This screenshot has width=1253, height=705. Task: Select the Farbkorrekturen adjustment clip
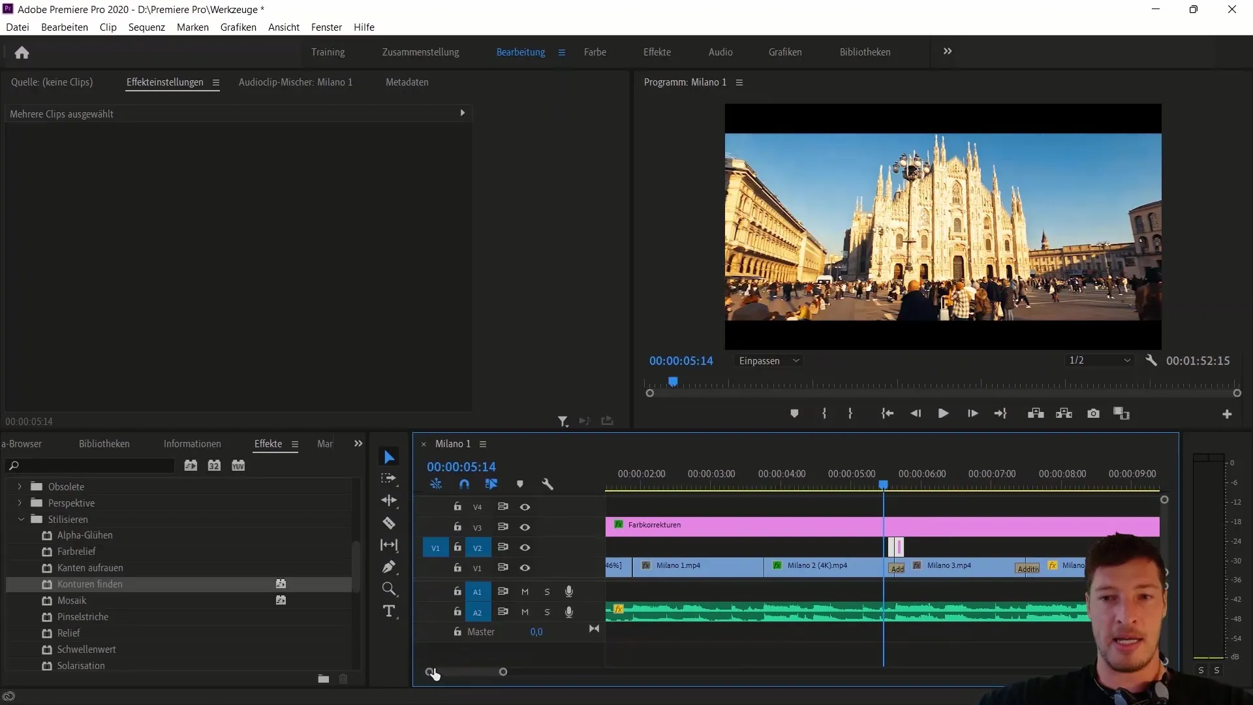pyautogui.click(x=882, y=527)
